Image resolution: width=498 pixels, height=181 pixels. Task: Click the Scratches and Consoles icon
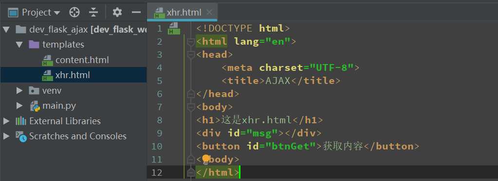pyautogui.click(x=21, y=136)
